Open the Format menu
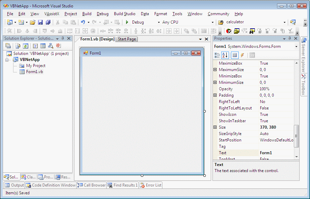This screenshot has width=310, height=199. (160, 14)
